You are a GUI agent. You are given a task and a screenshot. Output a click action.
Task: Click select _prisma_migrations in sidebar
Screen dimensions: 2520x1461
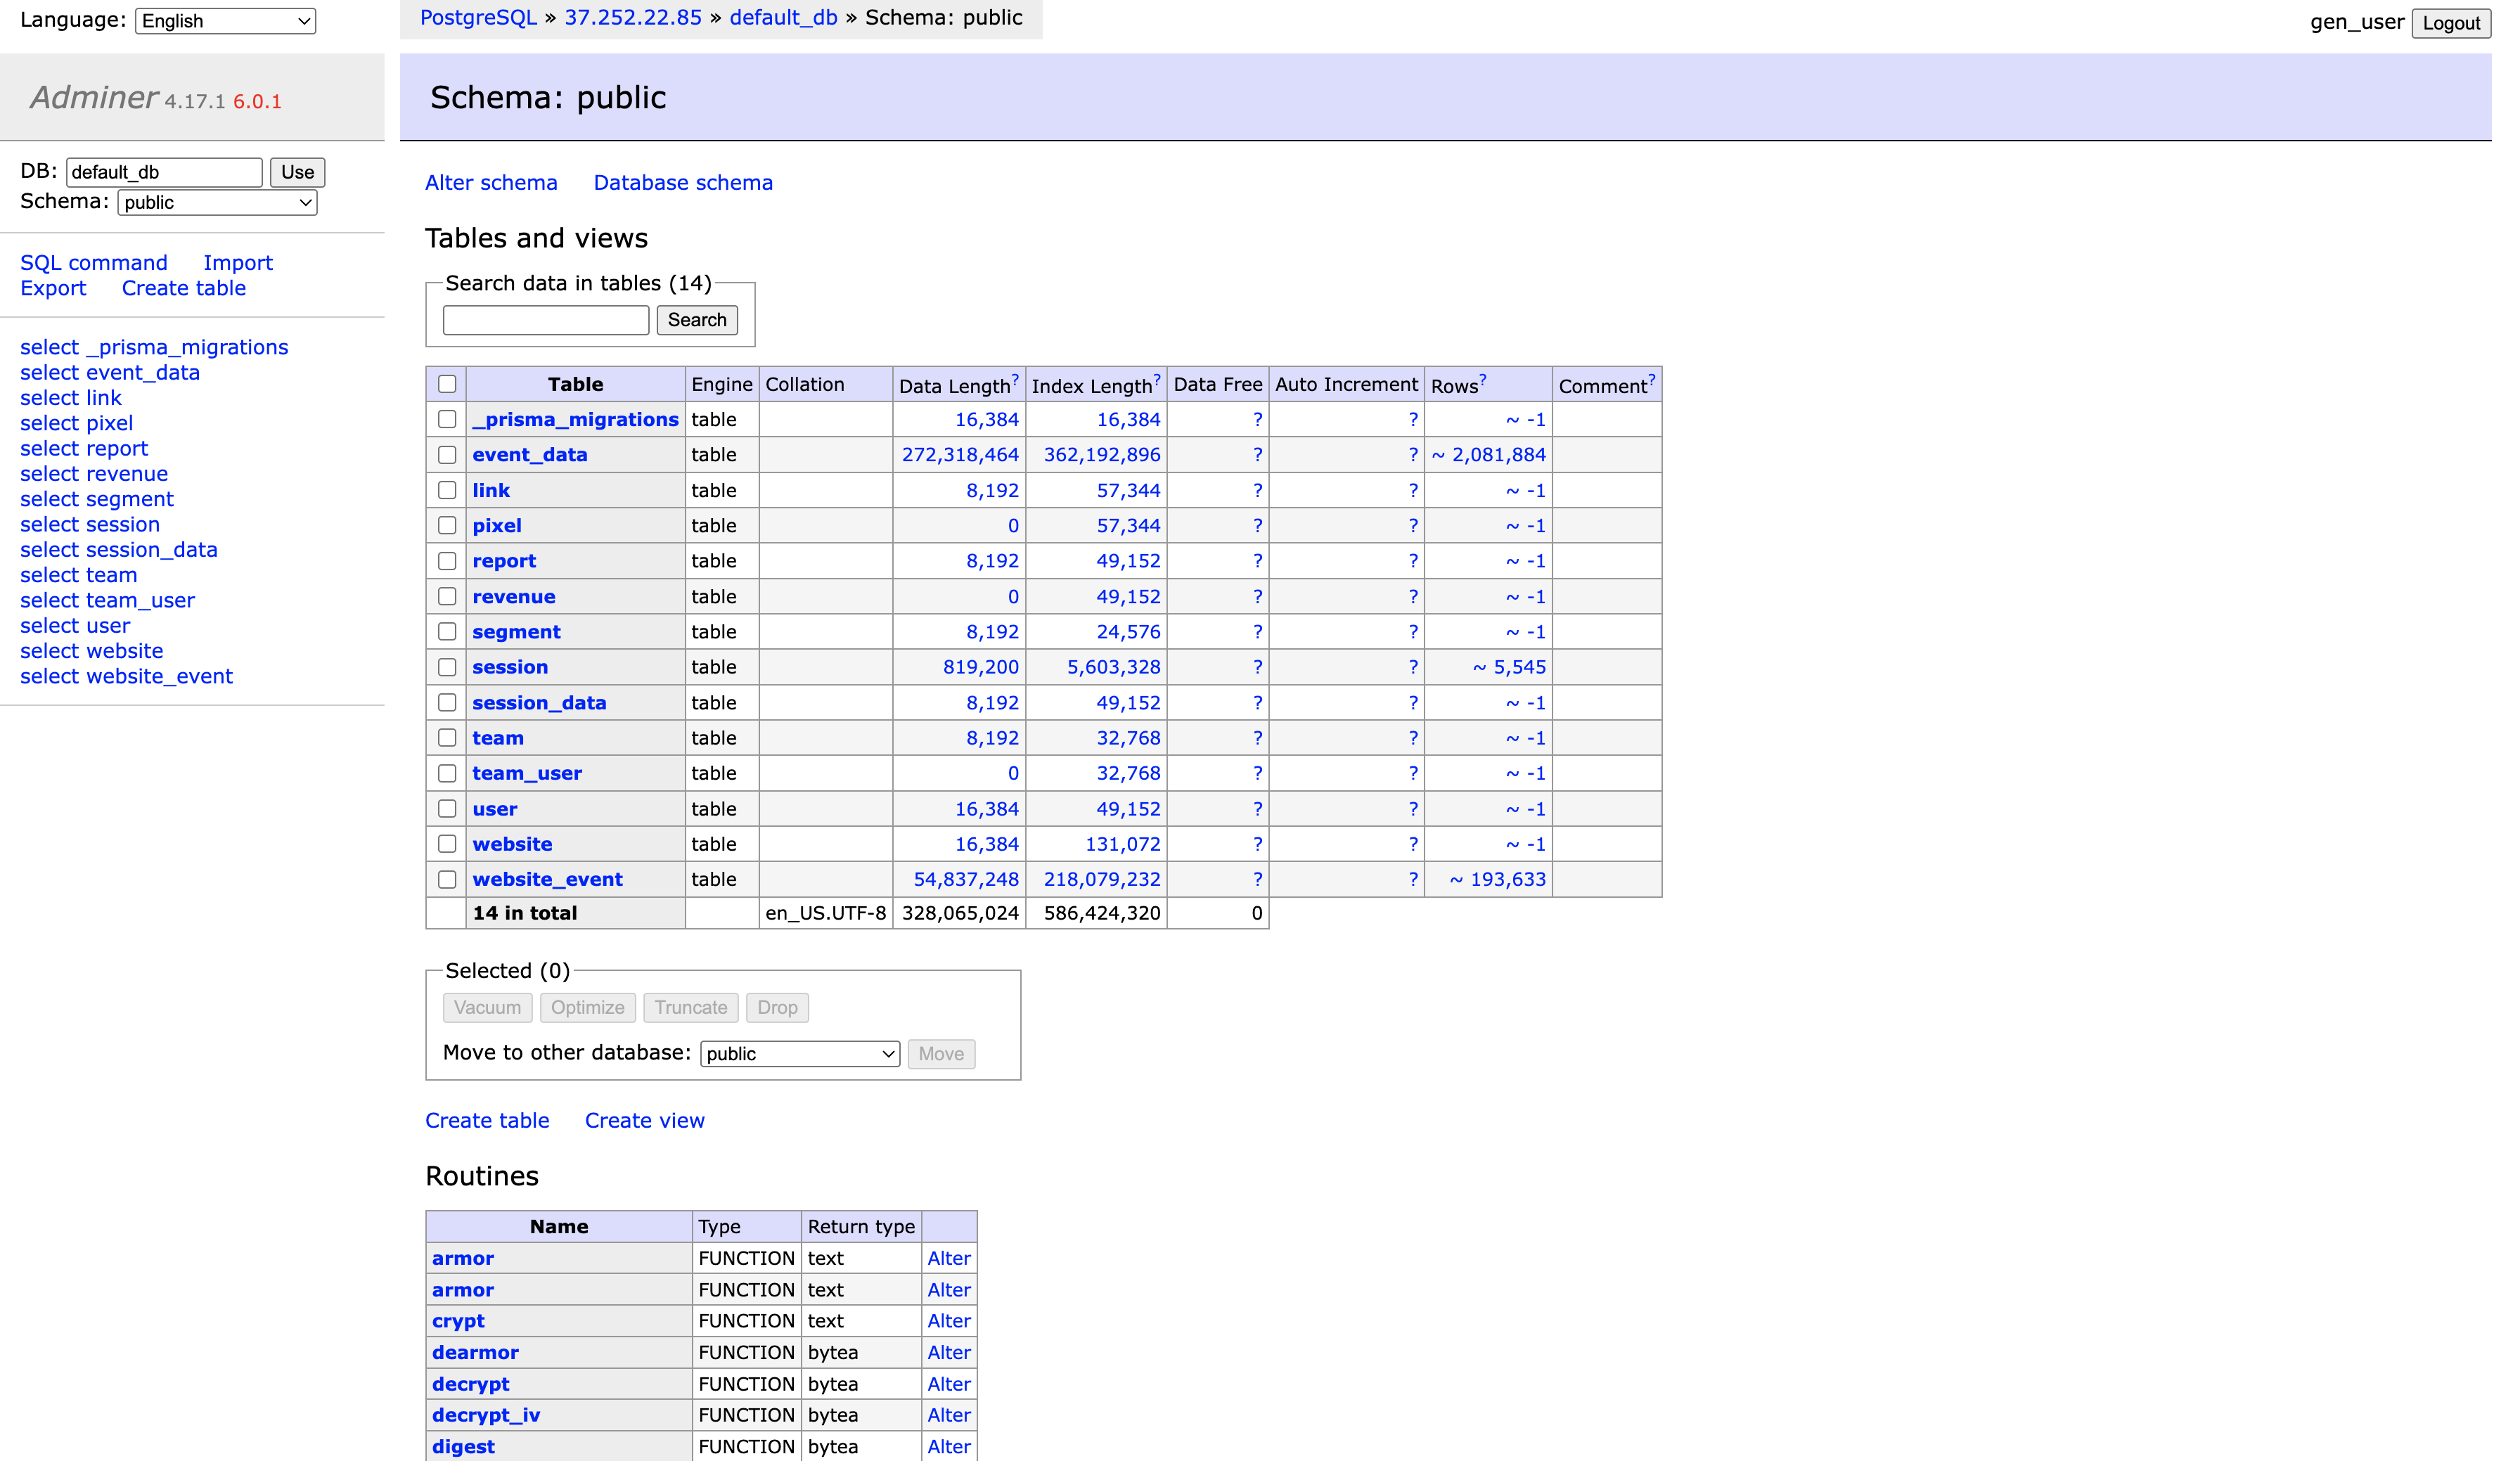click(154, 347)
